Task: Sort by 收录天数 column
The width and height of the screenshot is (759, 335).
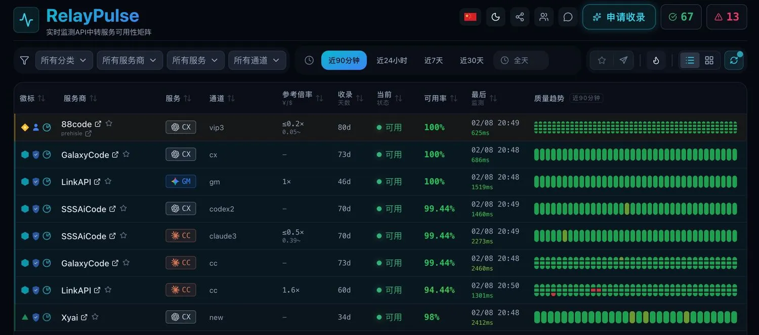Action: click(351, 98)
